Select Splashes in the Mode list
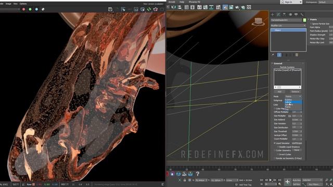333x187 pixels. (293, 104)
